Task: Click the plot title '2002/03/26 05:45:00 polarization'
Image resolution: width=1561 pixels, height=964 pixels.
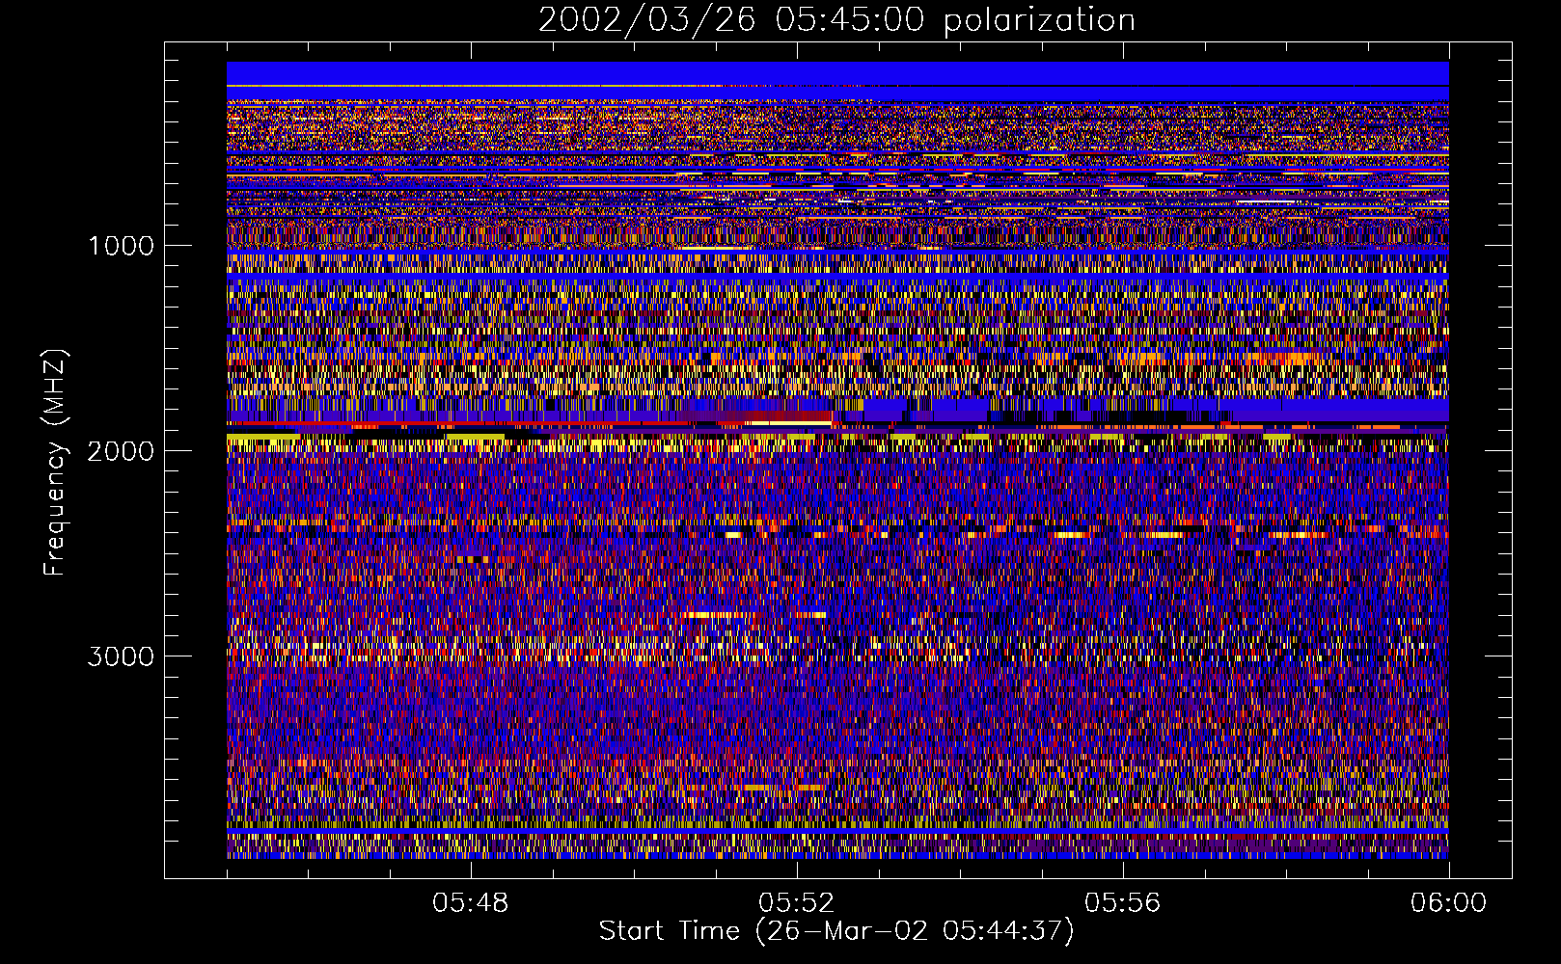Action: (x=836, y=20)
